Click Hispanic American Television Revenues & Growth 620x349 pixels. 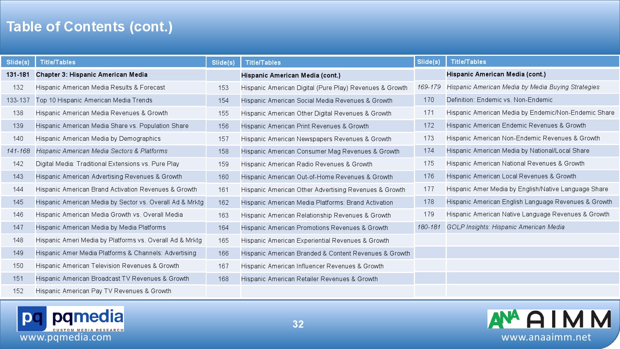coord(107,266)
